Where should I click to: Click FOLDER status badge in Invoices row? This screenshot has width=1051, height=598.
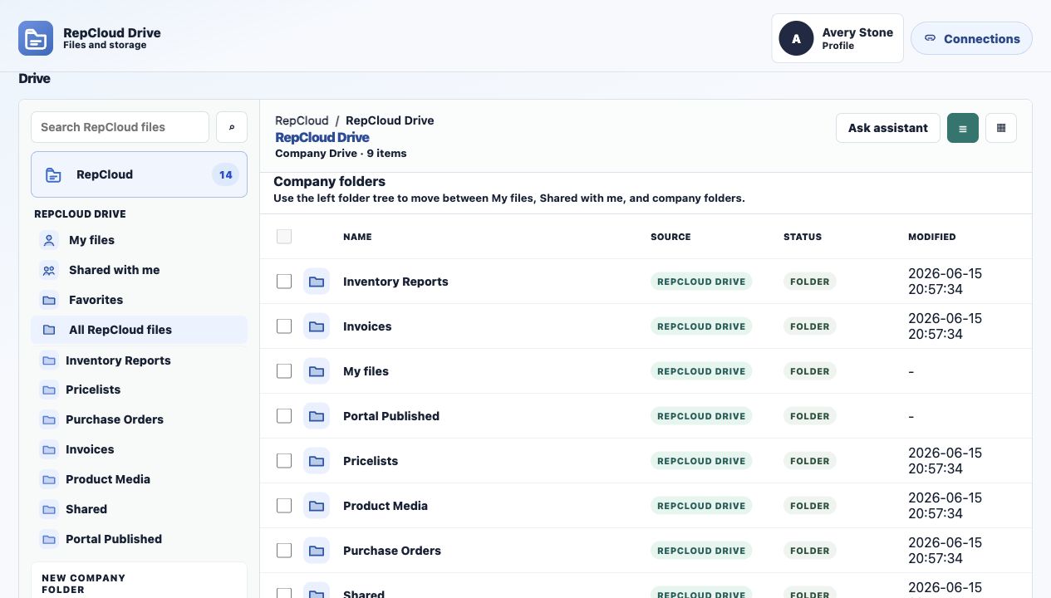click(810, 326)
